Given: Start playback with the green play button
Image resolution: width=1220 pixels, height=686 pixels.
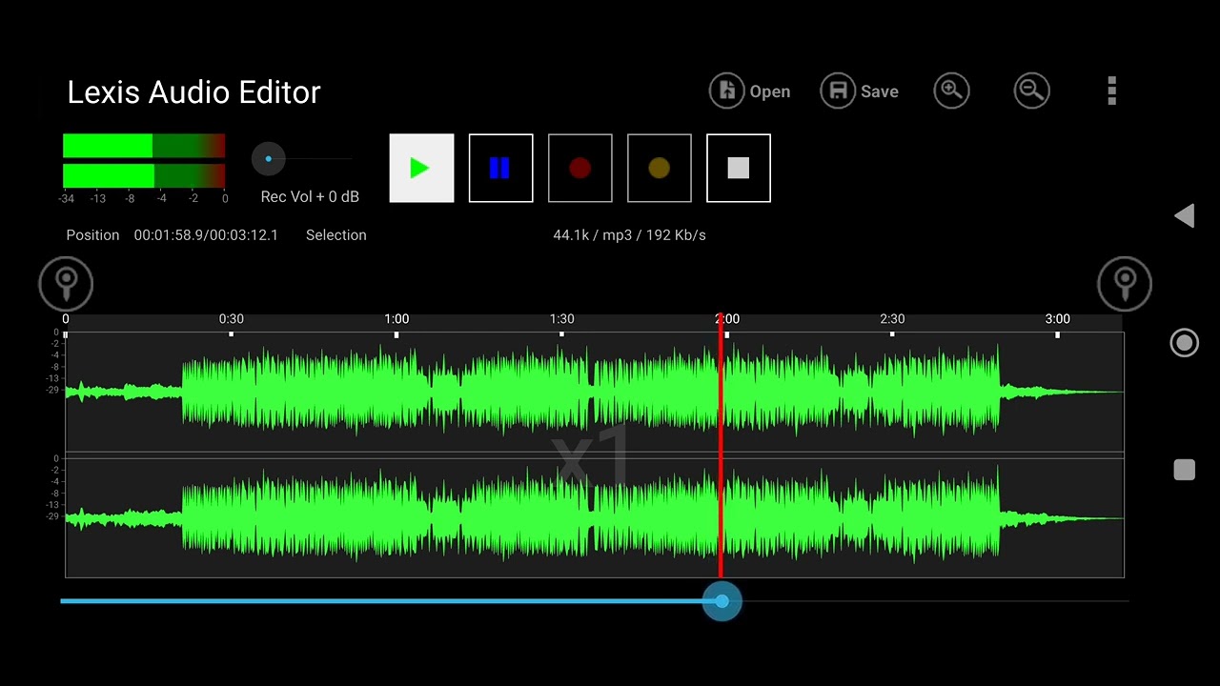Looking at the screenshot, I should point(421,168).
